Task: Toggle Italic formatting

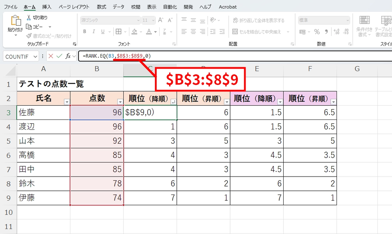Action: click(94, 31)
